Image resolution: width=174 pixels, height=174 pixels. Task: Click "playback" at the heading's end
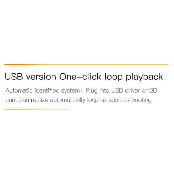tap(144, 77)
